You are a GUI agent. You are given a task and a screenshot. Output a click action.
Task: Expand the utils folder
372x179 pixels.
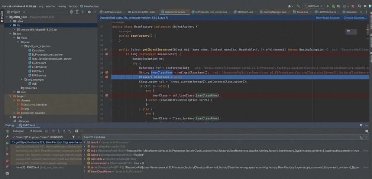[10, 117]
